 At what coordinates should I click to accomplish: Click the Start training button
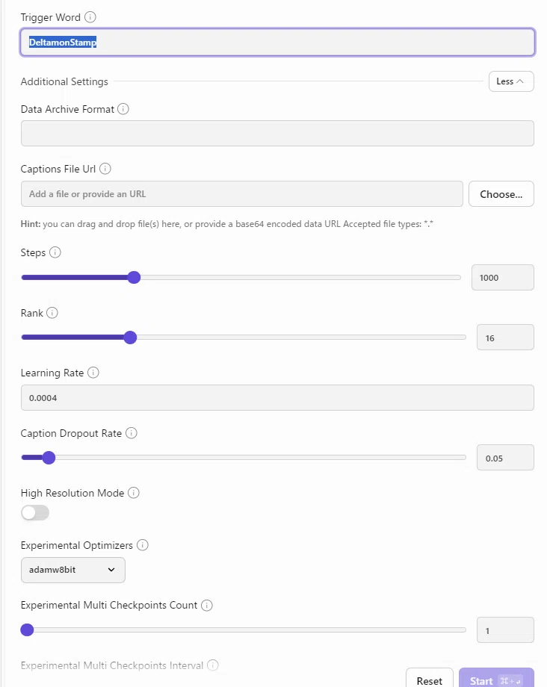pyautogui.click(x=496, y=680)
